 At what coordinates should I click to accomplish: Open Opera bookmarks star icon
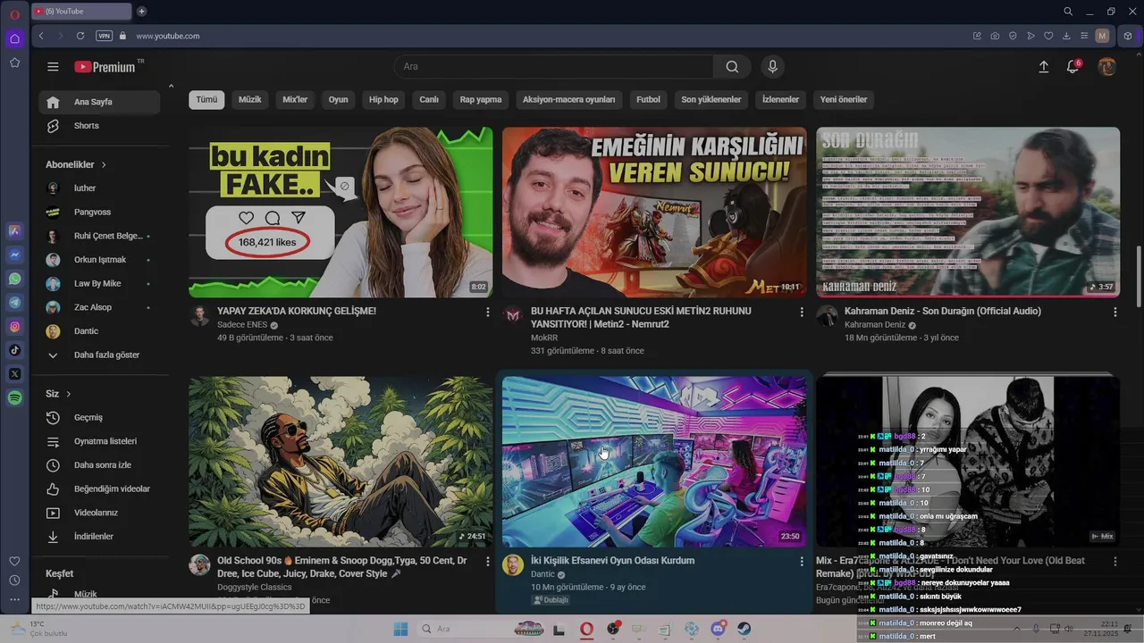tap(14, 63)
